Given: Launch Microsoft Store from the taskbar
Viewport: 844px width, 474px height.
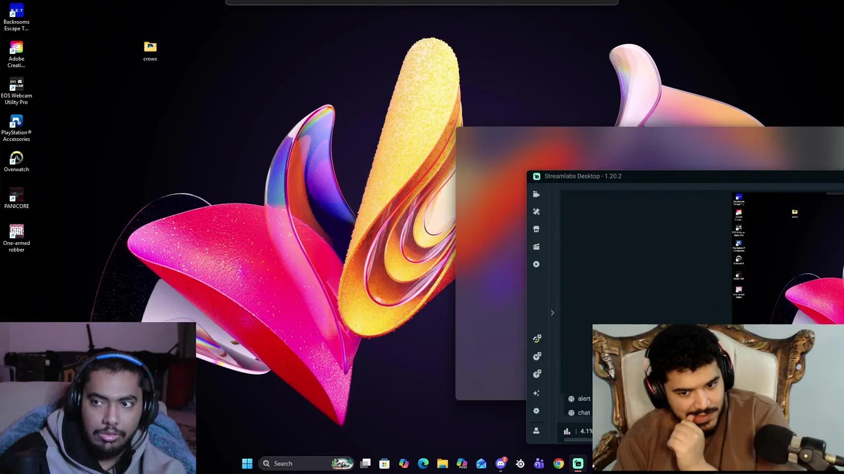Looking at the screenshot, I should click(384, 463).
